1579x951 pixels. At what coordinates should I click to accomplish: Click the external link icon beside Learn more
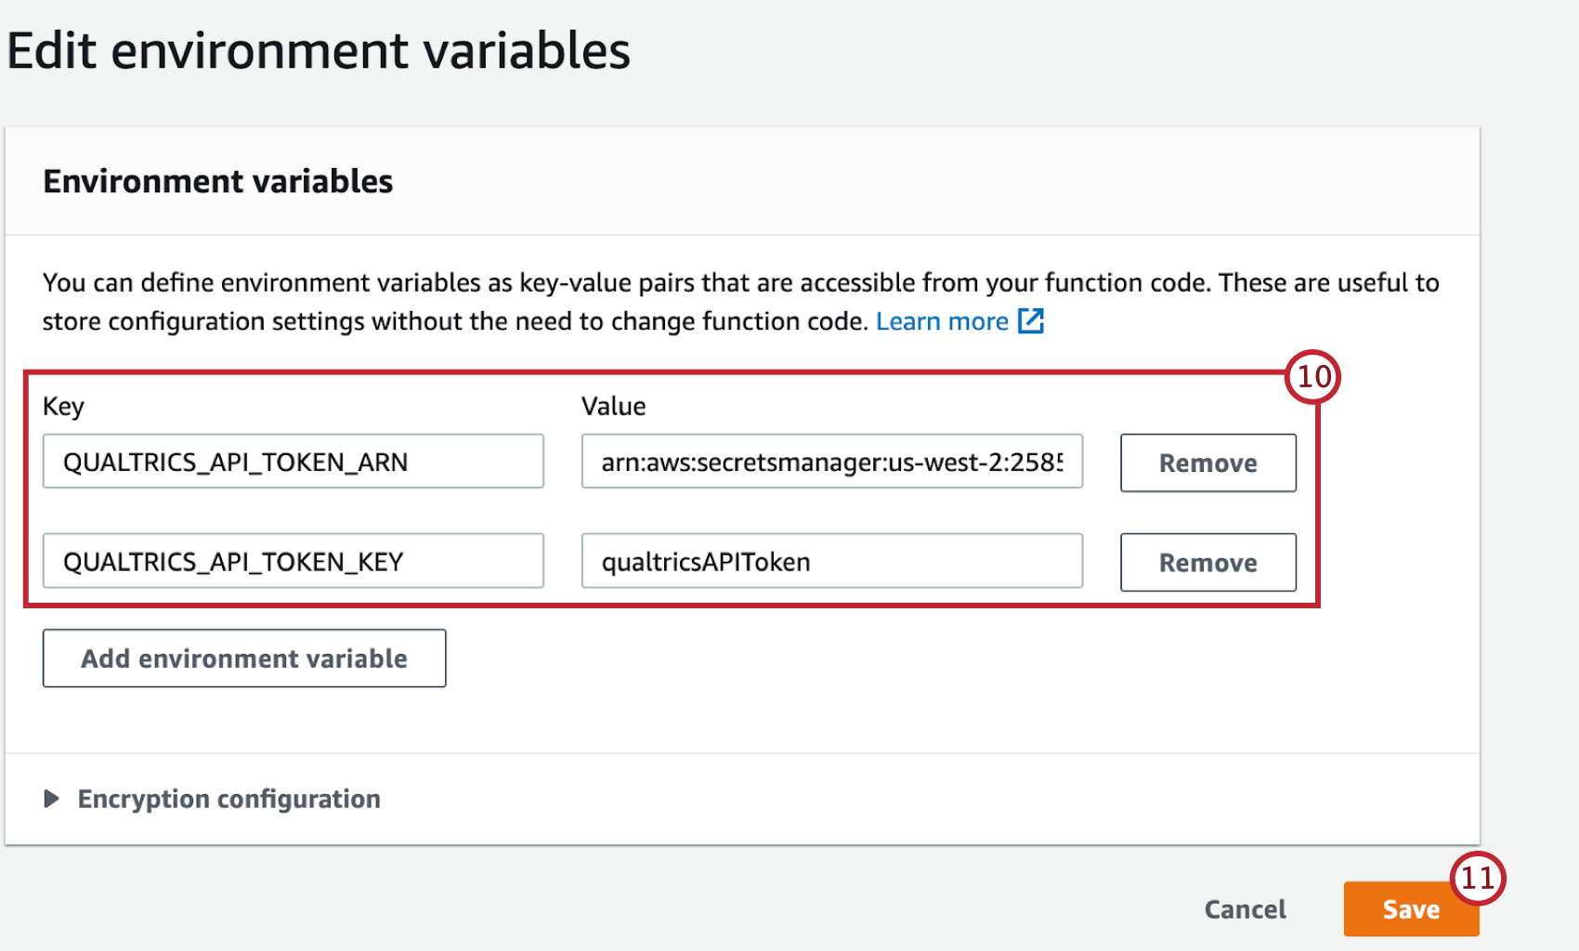[1031, 320]
